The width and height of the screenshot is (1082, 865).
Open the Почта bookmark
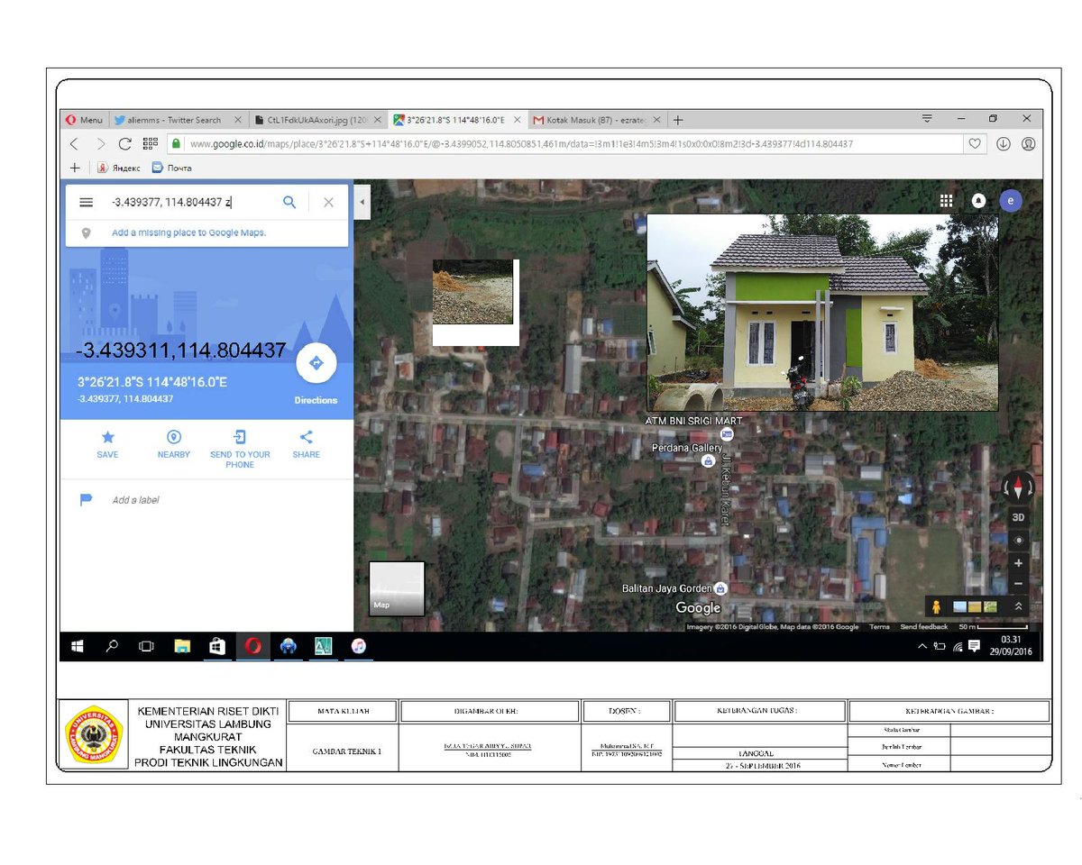[172, 168]
